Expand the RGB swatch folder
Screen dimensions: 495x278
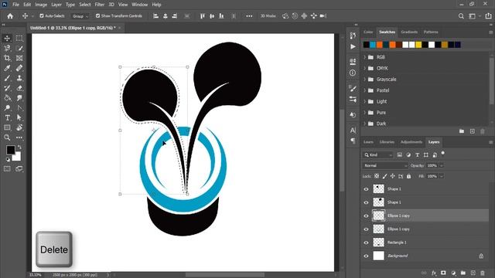click(x=364, y=57)
